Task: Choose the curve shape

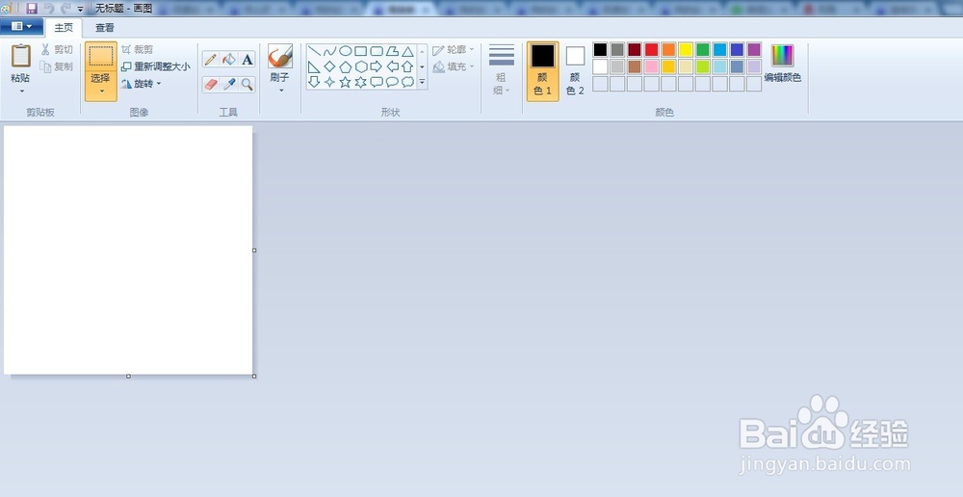Action: coord(329,51)
